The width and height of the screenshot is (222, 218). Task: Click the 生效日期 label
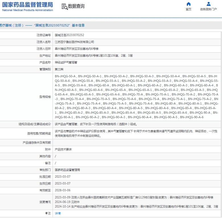(45, 183)
